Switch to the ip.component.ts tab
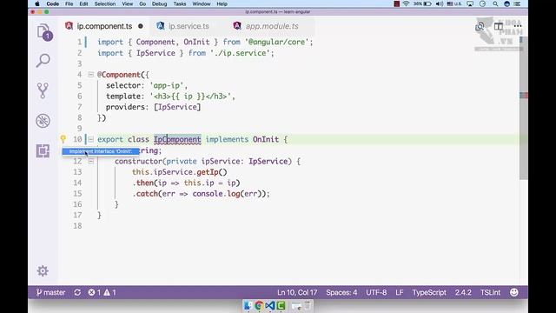This screenshot has height=313, width=556. [104, 26]
